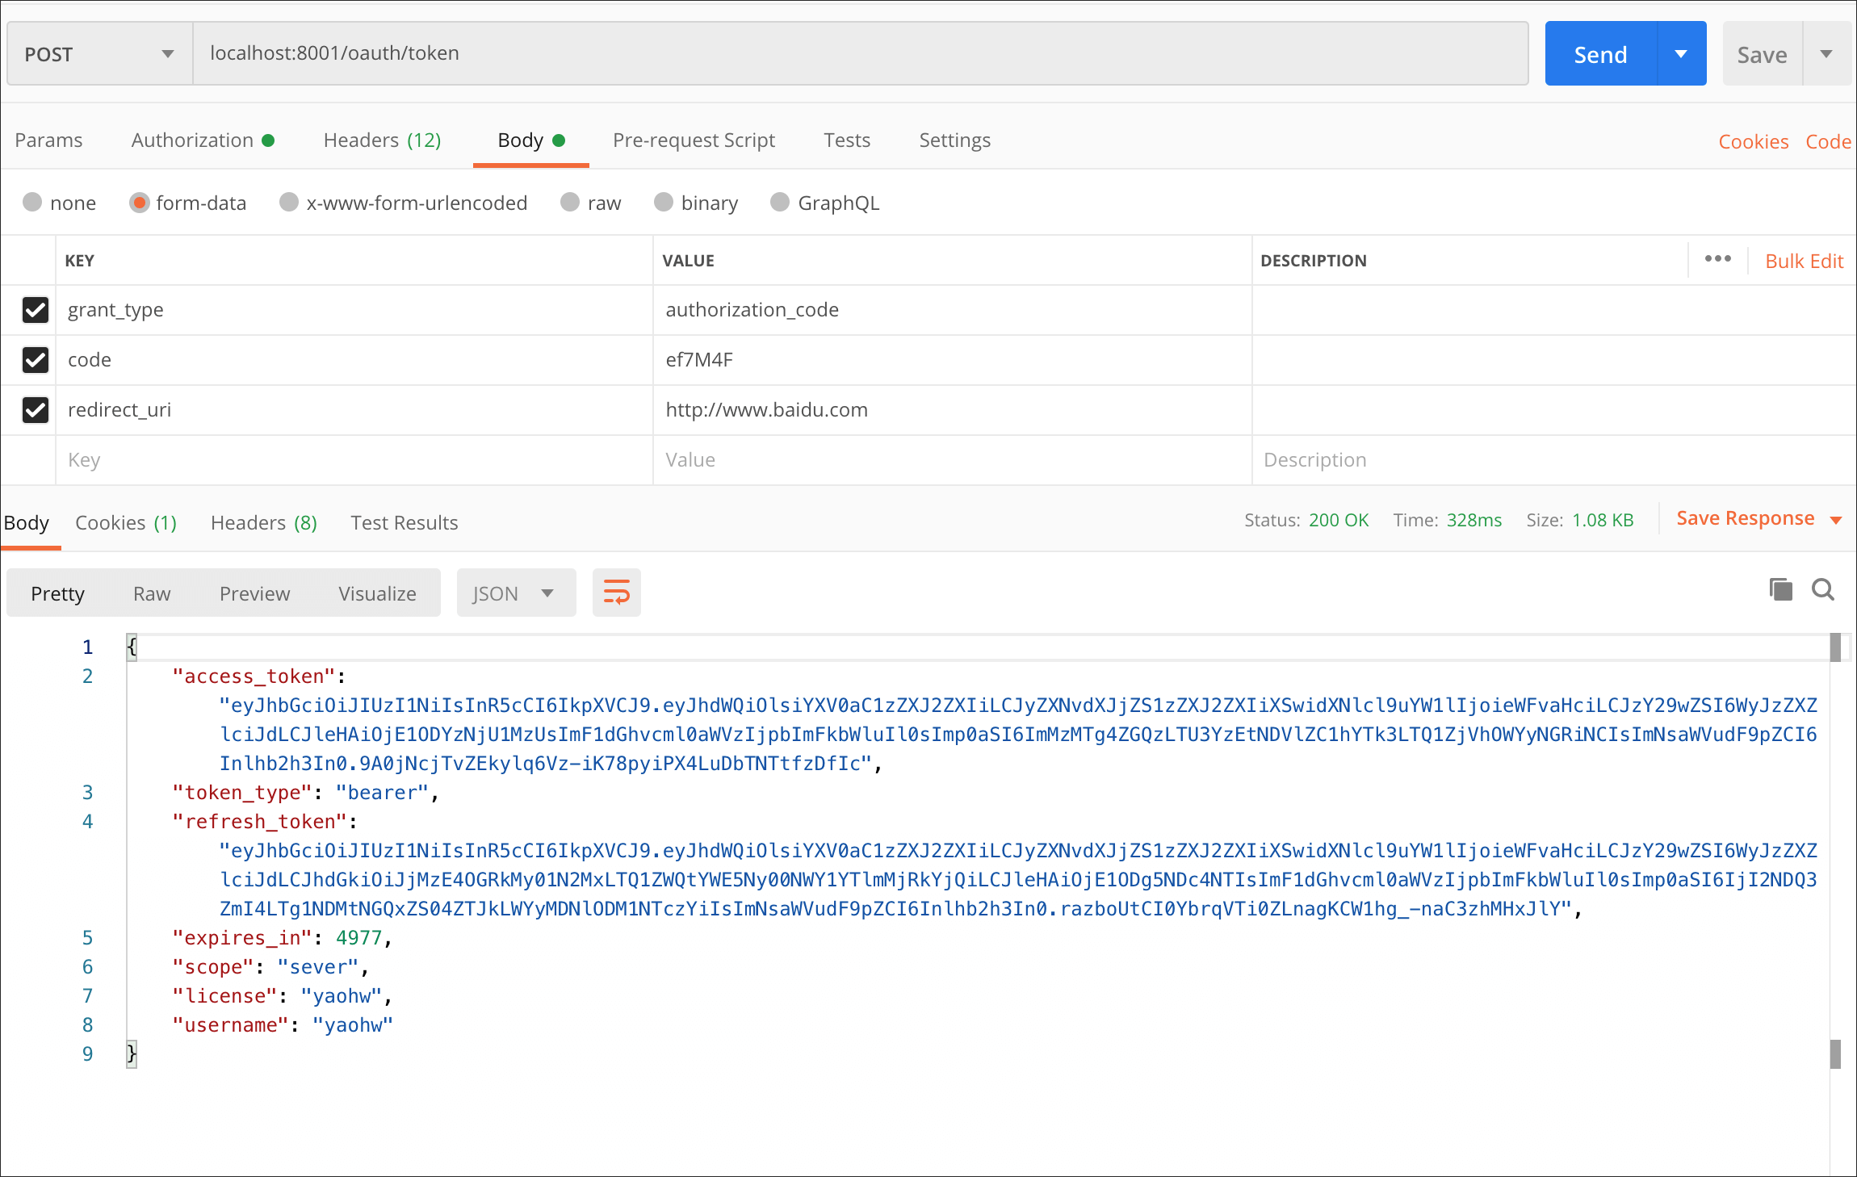Open the response Headers (8) tab
The height and width of the screenshot is (1177, 1857).
click(263, 523)
